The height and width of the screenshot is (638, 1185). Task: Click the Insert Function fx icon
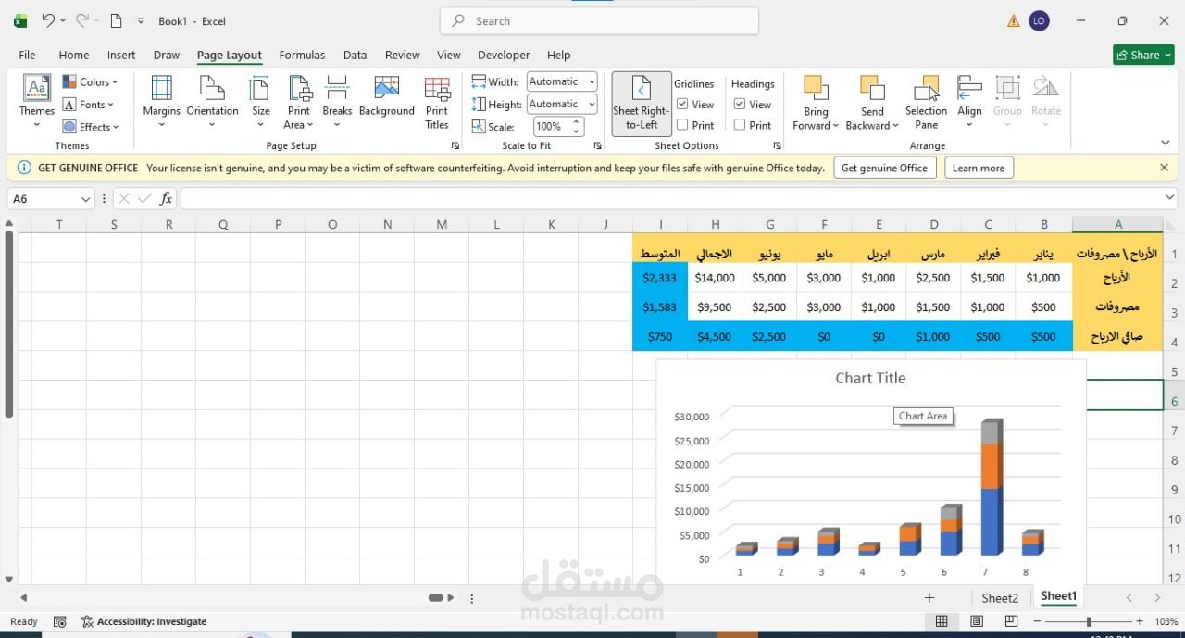pos(167,198)
